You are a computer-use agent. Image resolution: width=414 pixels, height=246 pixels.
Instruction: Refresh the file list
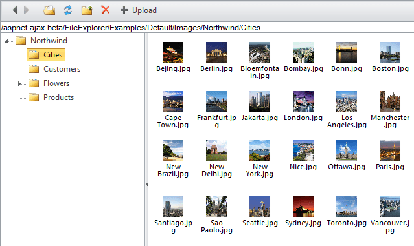click(x=68, y=10)
